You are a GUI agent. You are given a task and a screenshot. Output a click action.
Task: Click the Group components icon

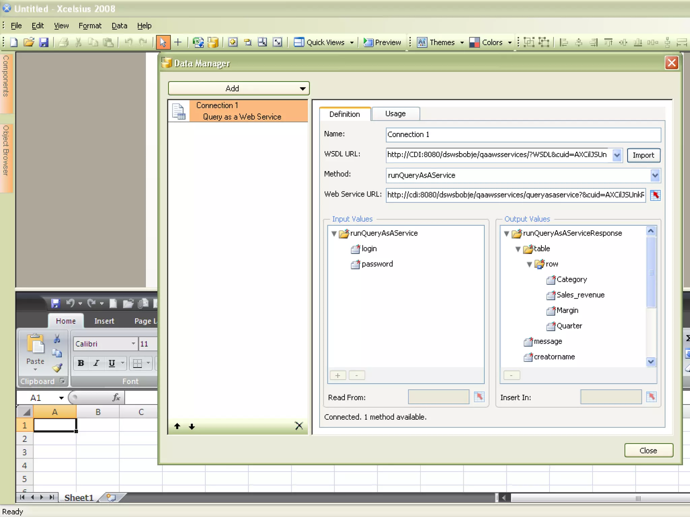point(529,42)
